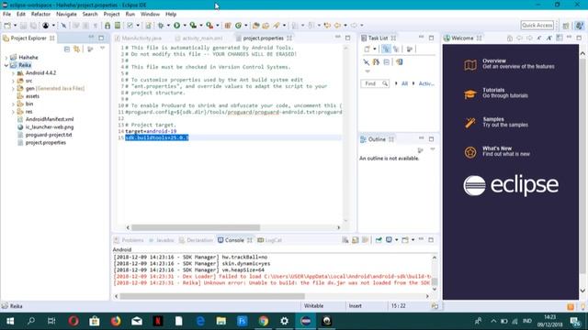The image size is (588, 330).
Task: Expand the Android 4.4.2 library node
Action: pyautogui.click(x=13, y=73)
